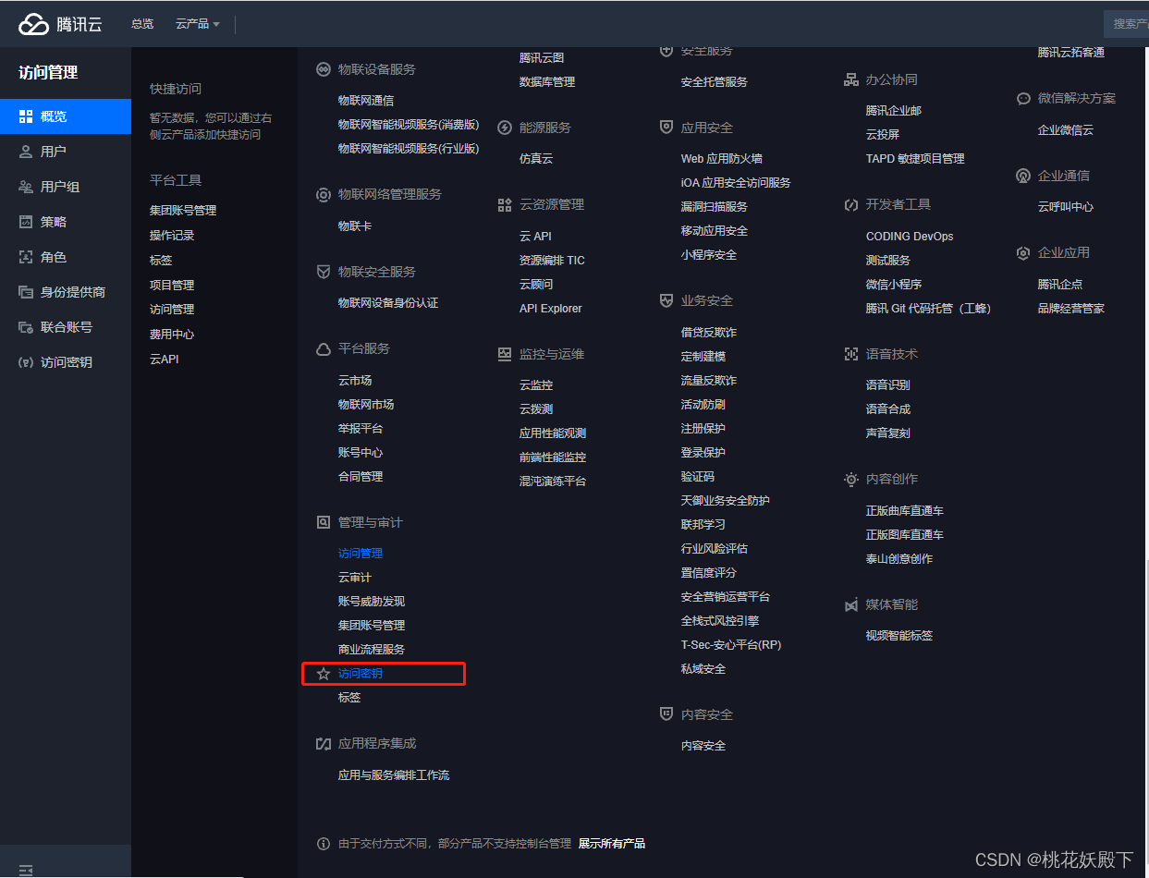Click the search products field
The image size is (1149, 878).
(x=1126, y=24)
